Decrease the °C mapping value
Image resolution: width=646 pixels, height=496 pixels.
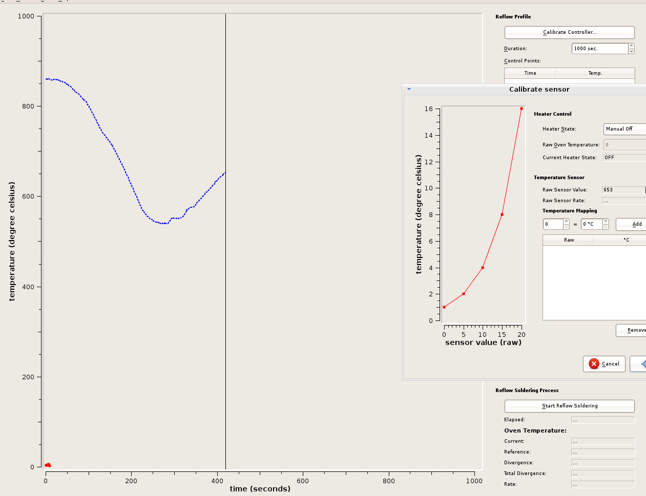click(606, 227)
